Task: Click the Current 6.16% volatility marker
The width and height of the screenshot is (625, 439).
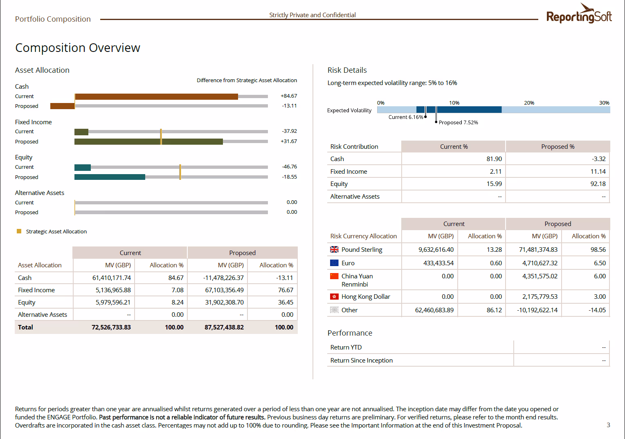Action: coord(426,116)
